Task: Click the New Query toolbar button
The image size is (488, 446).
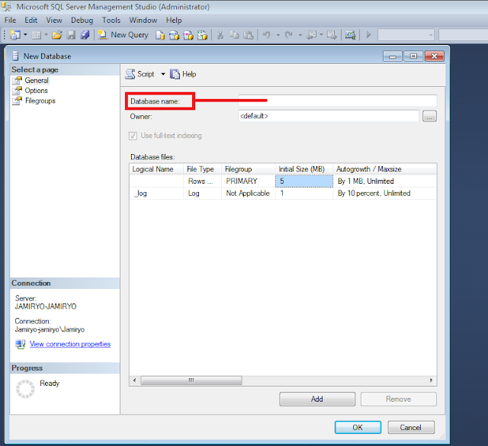Action: pyautogui.click(x=124, y=35)
